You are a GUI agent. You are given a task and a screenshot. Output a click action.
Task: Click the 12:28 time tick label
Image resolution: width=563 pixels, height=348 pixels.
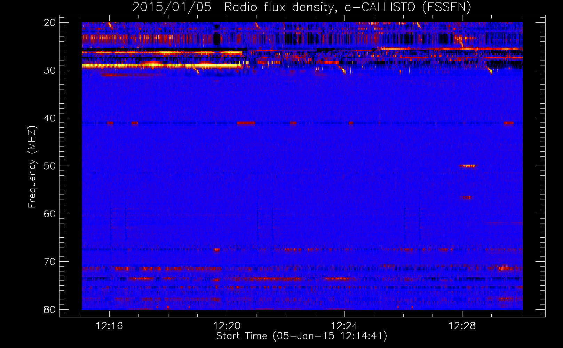[462, 326]
